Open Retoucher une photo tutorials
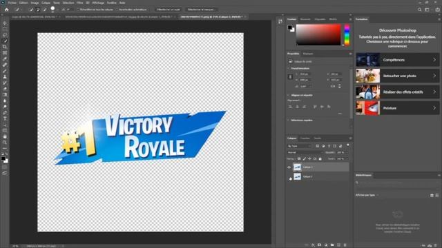The width and height of the screenshot is (442, 248). point(398,76)
